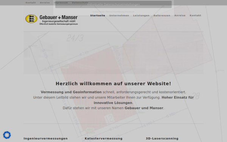Image resolution: width=227 pixels, height=142 pixels.
Task: Open Anreise in the top utility bar
Action: [x=45, y=3]
